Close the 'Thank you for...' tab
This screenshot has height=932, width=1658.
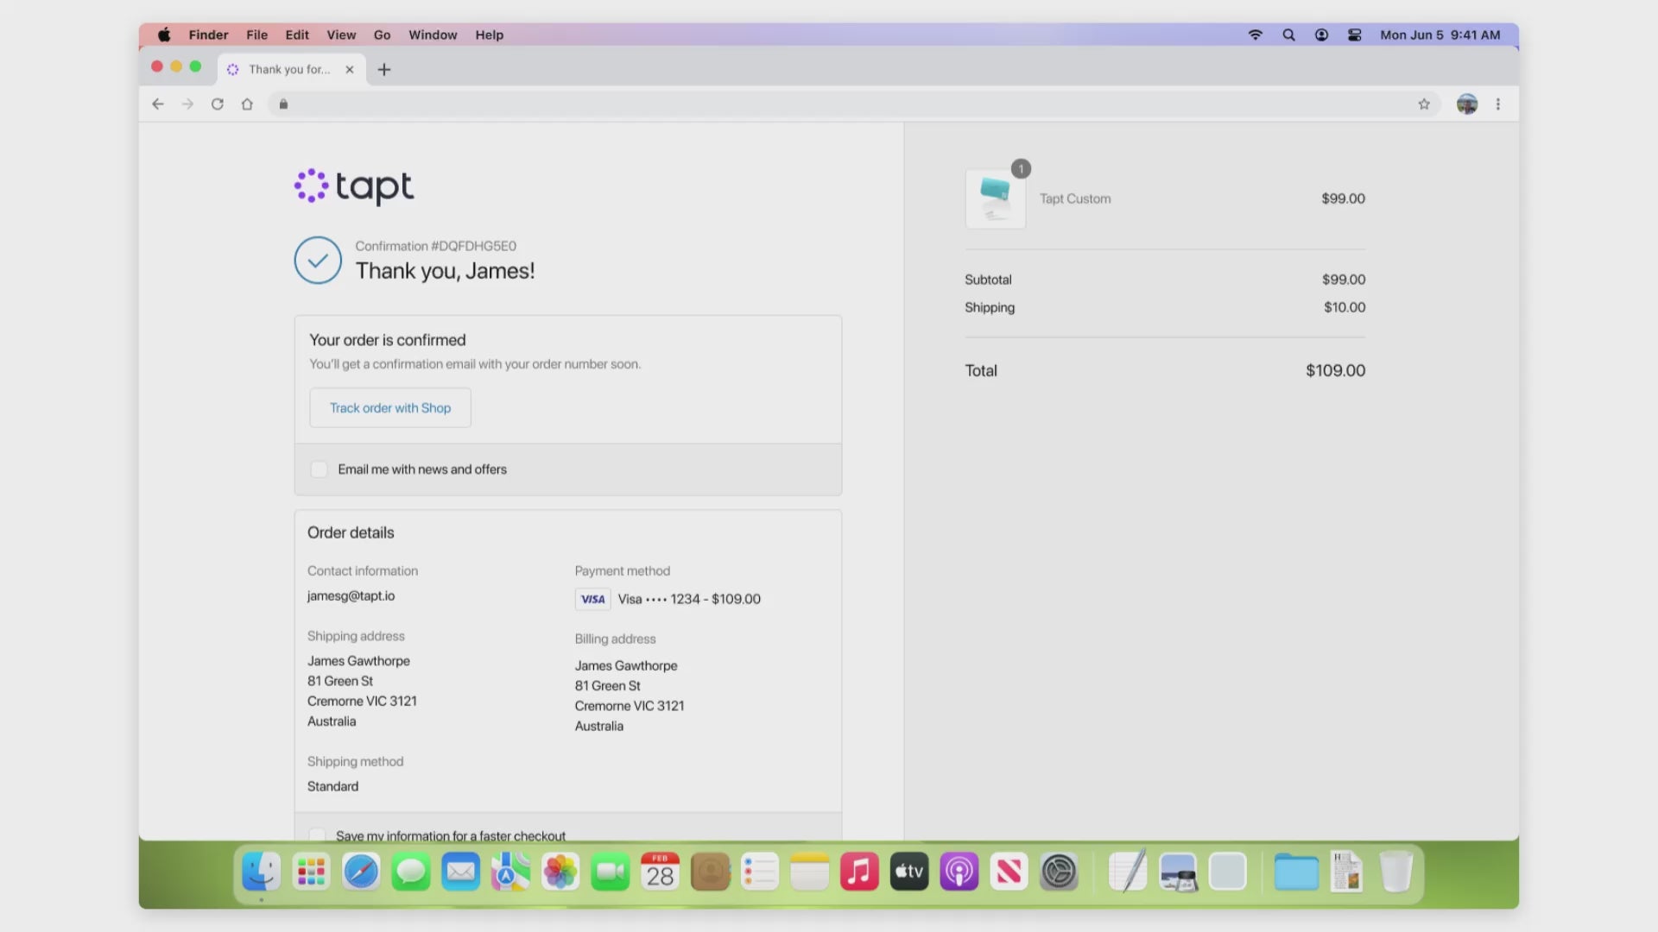click(350, 70)
